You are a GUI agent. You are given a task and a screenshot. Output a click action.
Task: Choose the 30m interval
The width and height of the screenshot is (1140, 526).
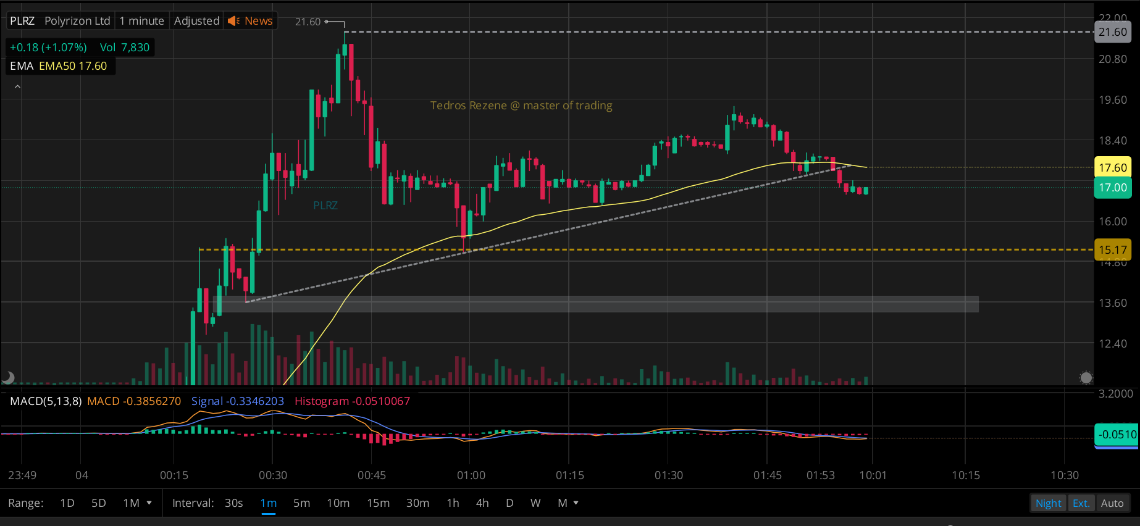[417, 503]
